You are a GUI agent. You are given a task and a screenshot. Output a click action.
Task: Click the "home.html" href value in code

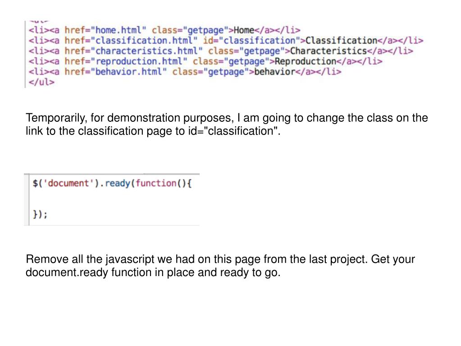pyautogui.click(x=119, y=30)
